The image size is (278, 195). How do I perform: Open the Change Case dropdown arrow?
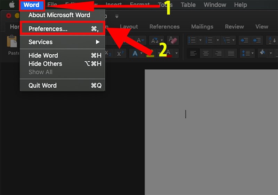coord(162,40)
